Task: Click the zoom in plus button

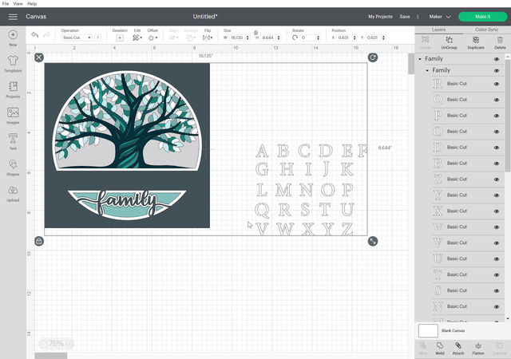Action: [69, 343]
